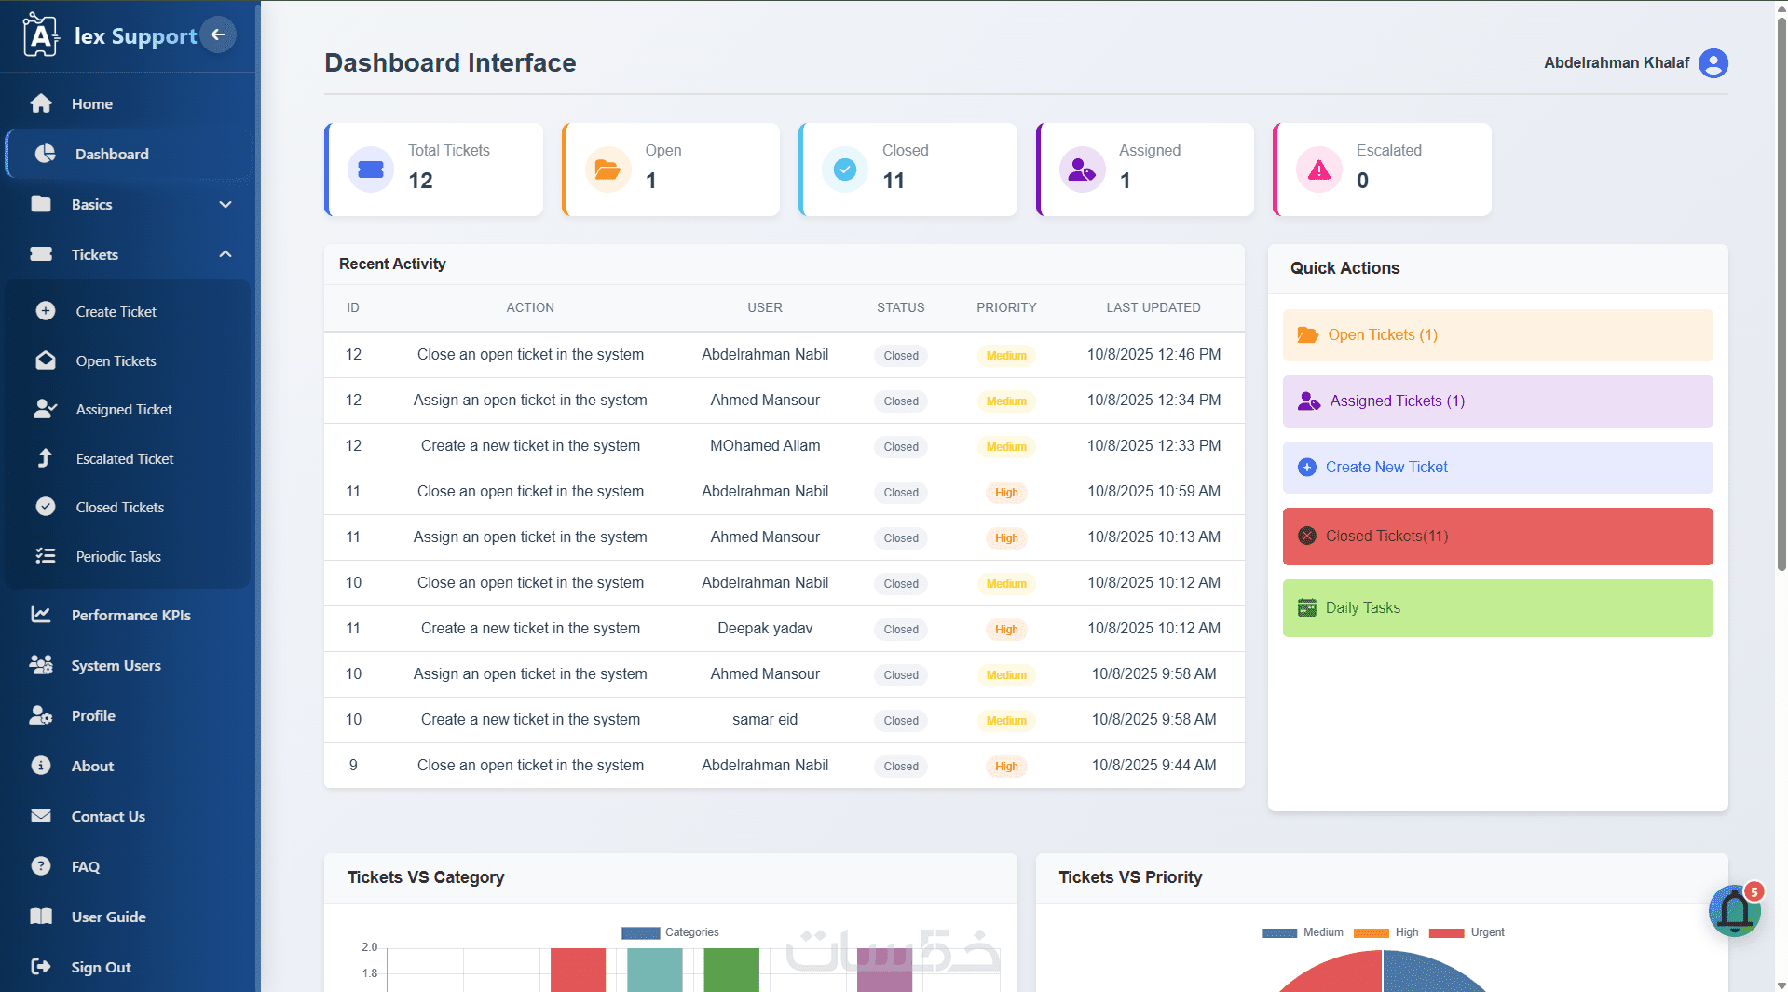
Task: Click the Closed checkmark card icon
Action: coord(845,170)
